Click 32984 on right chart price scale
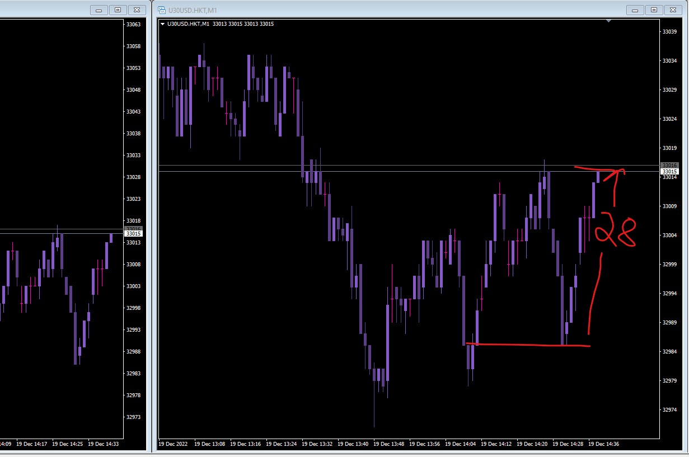This screenshot has height=457, width=689. [670, 351]
